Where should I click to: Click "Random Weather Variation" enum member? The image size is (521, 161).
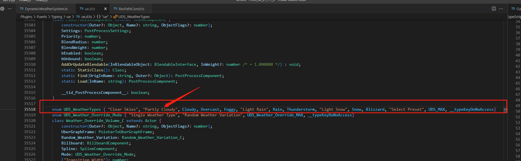coord(212,115)
